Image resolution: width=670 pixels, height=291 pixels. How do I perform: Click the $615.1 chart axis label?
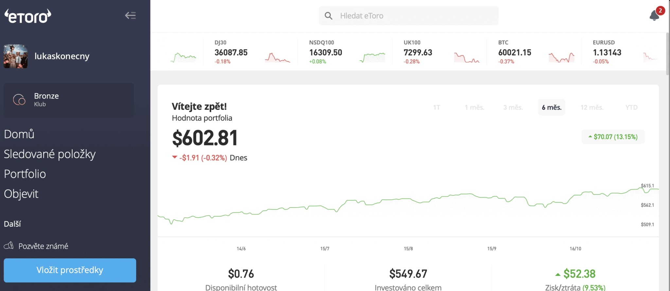pos(647,186)
